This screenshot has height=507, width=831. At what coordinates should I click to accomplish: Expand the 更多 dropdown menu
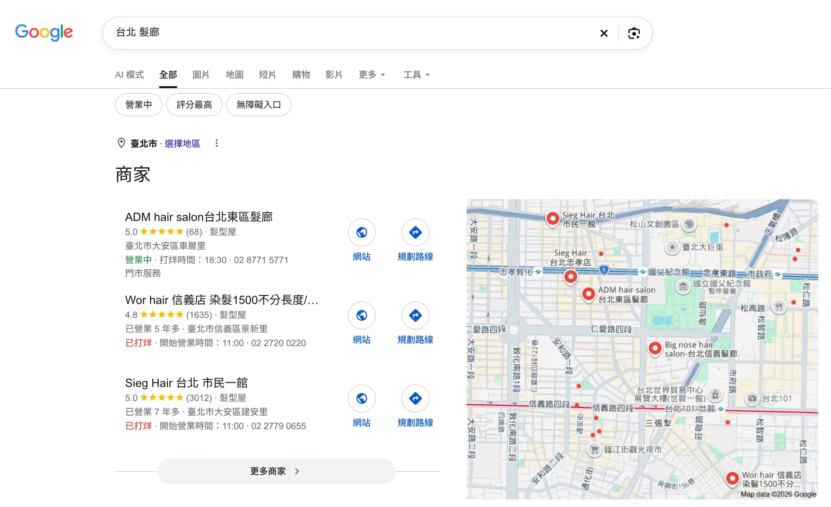[372, 75]
